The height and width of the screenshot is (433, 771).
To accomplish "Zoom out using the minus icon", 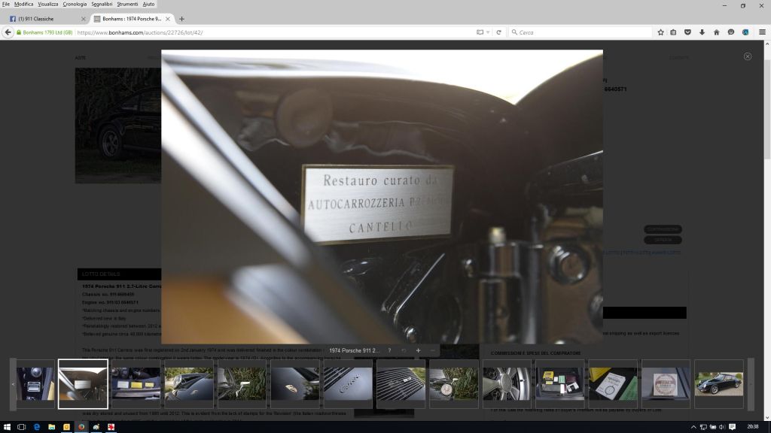I will coord(433,350).
